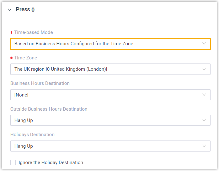The width and height of the screenshot is (219, 171).
Task: Click the Holidays Destination arrow icon
Action: coord(204,146)
